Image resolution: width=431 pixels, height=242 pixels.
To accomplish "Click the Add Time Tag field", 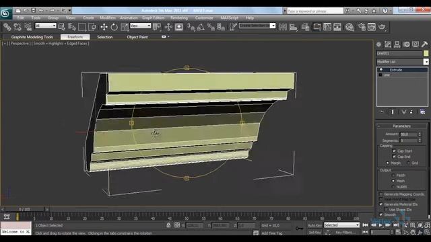I will [x=272, y=233].
